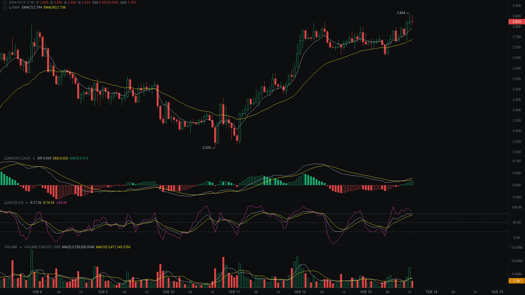
Task: Click the D:74.33 value
Action: (x=49, y=203)
